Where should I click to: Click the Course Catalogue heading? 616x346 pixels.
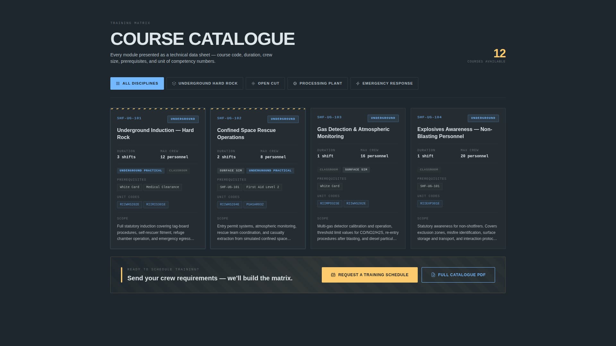pos(202,39)
